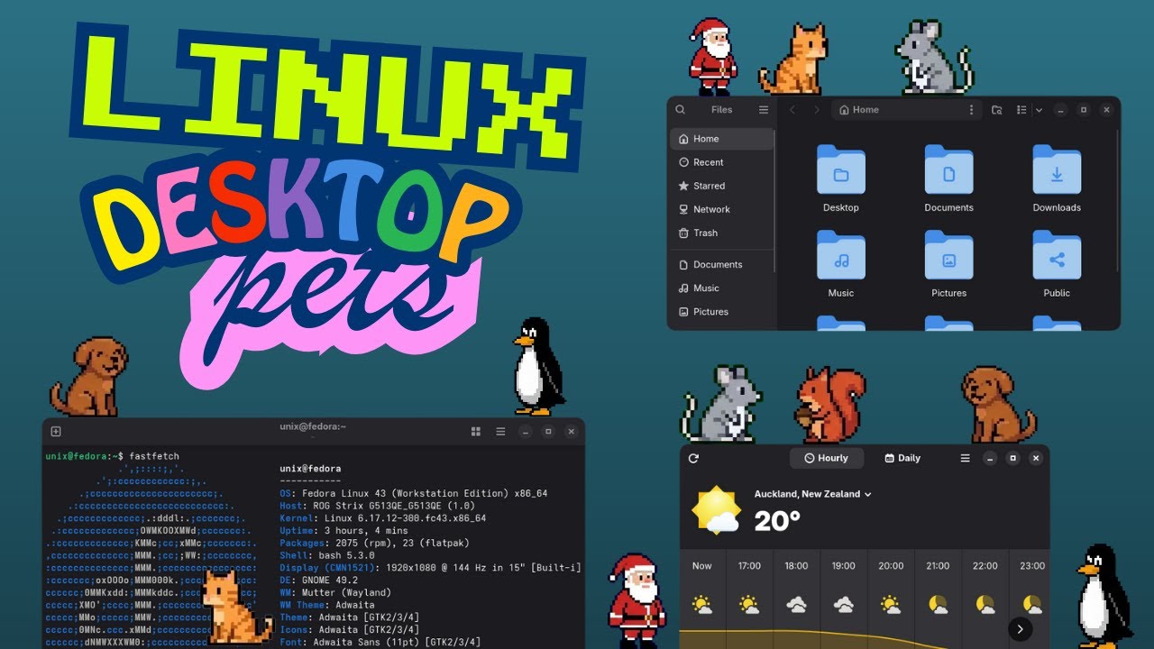Open search in Files window
Image resolution: width=1154 pixels, height=649 pixels.
click(682, 110)
